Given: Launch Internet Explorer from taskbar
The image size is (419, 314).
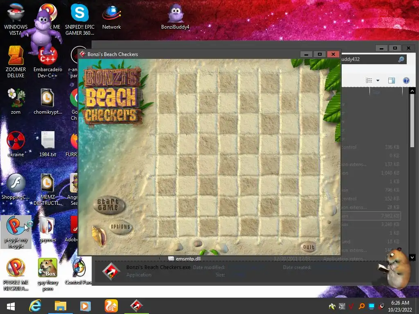Looking at the screenshot, I should pos(35,306).
